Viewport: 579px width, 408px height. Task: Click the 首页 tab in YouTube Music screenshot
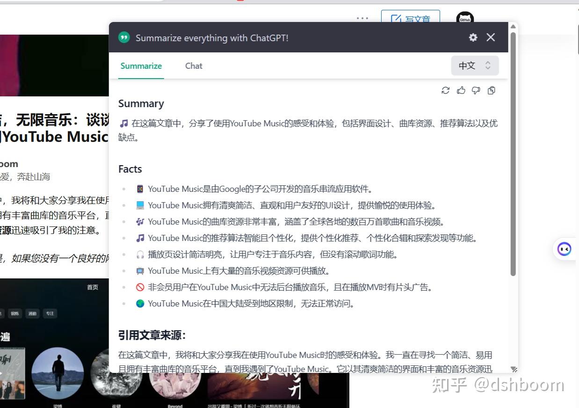point(93,287)
